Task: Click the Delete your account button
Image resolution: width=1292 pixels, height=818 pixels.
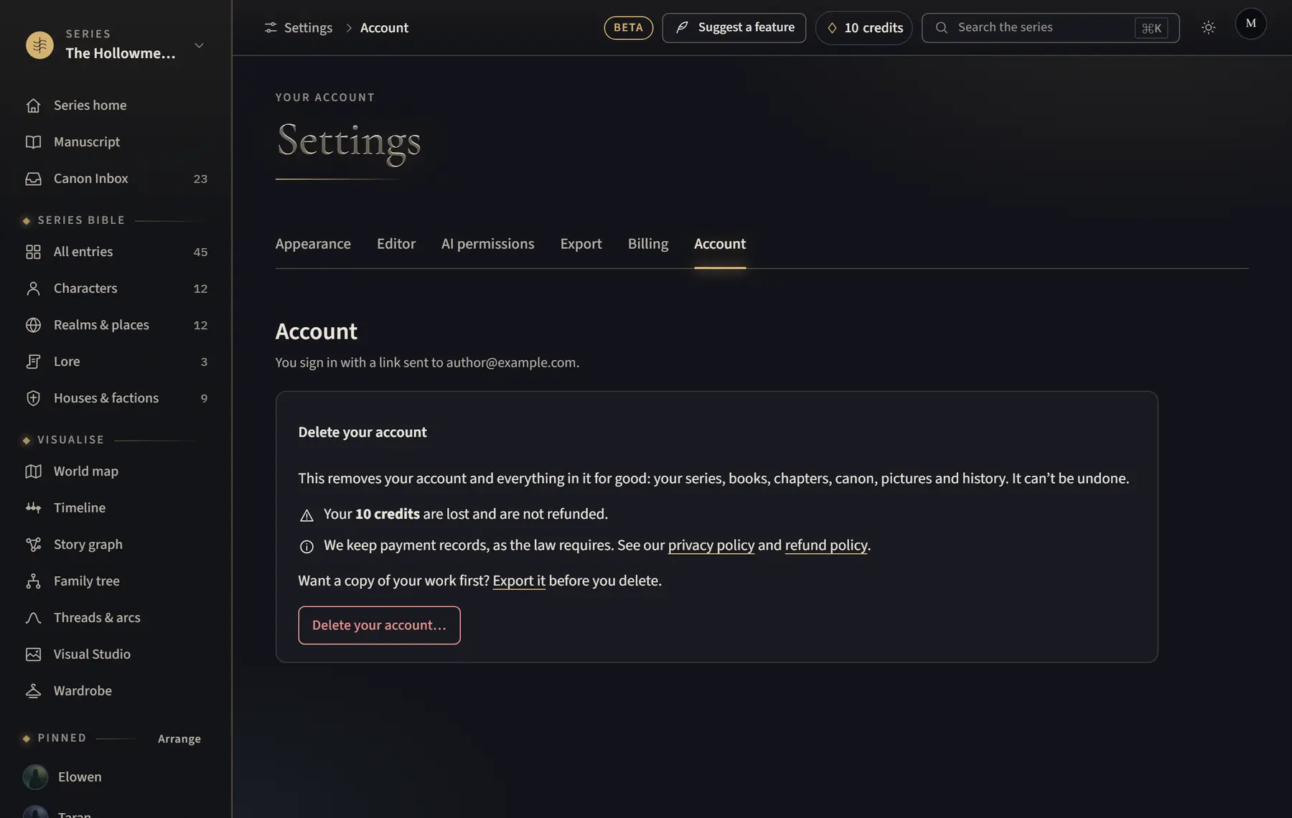Action: point(379,625)
